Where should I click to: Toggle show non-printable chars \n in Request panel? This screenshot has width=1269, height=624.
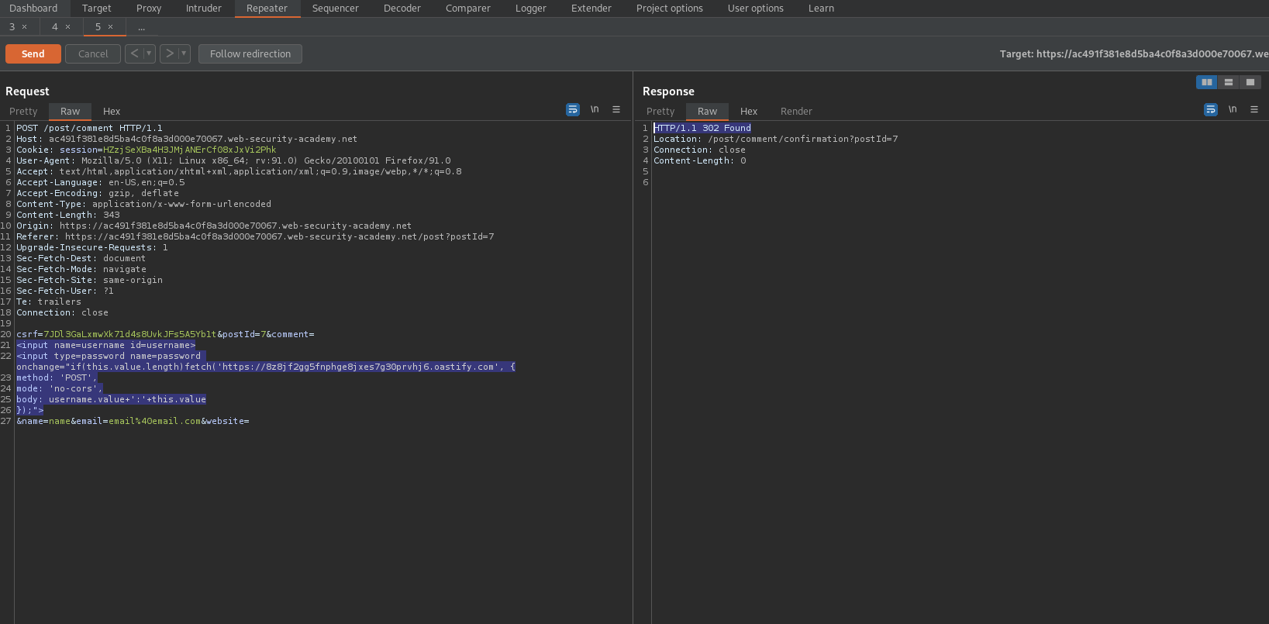[595, 110]
